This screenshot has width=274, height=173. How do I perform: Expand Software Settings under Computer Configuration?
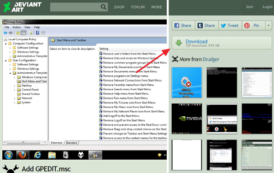10,48
